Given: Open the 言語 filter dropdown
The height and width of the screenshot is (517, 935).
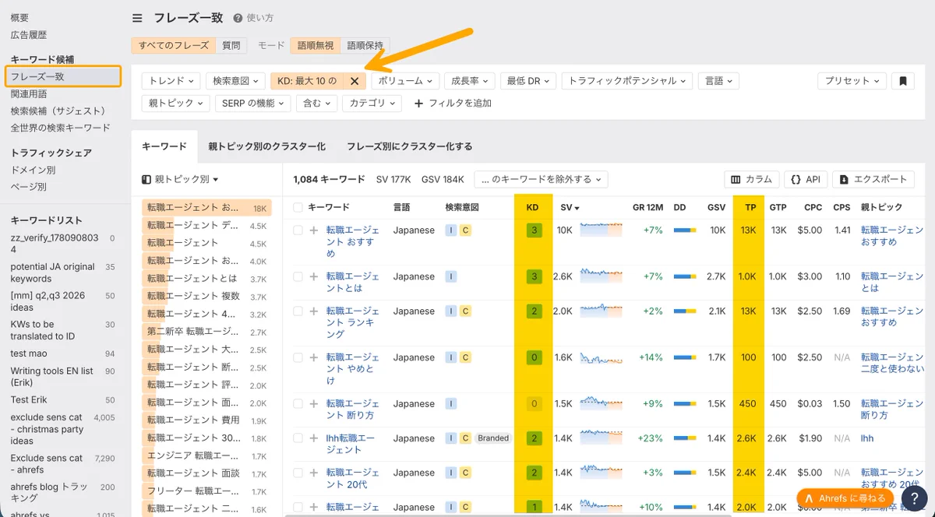Looking at the screenshot, I should (x=718, y=81).
